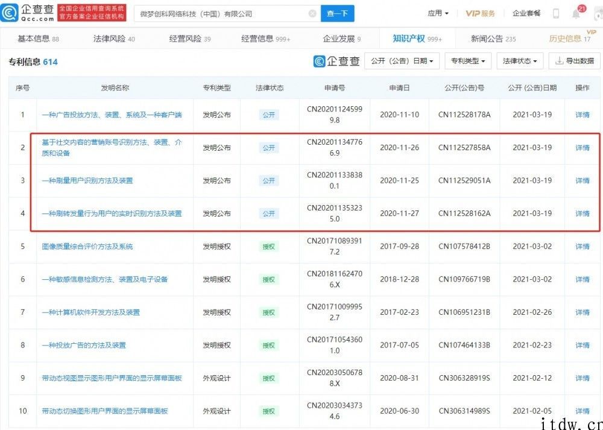Select the 外观设计 type cell in row 9
603x430 pixels.
coord(216,378)
